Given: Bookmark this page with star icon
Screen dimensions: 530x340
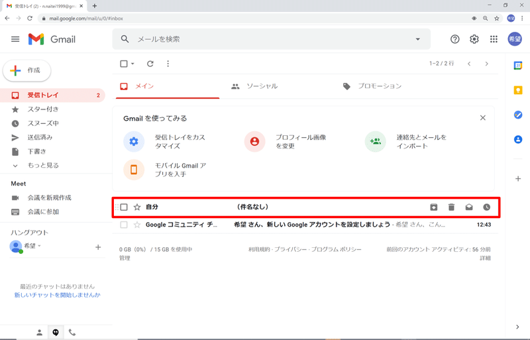Looking at the screenshot, I should (x=496, y=19).
